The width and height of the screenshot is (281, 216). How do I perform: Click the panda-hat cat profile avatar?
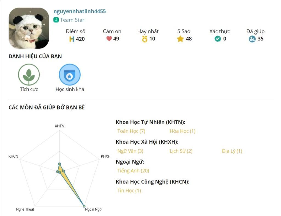pos(29,28)
